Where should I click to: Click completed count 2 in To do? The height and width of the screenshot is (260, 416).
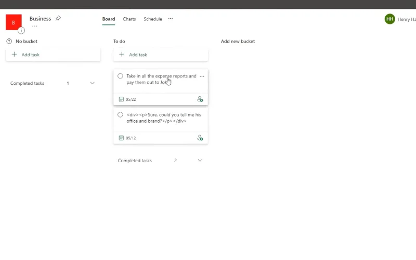point(175,161)
